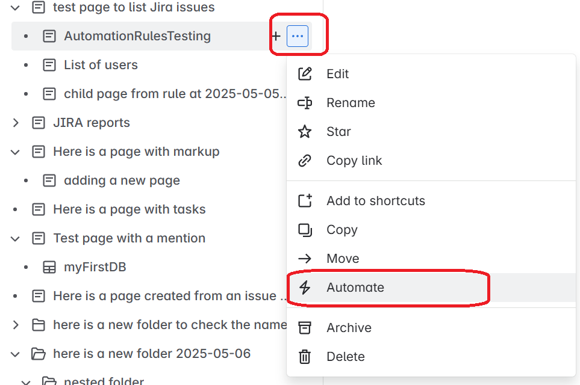Collapse the test page to list Jira issues
Viewport: 580px width, 385px height.
[x=14, y=8]
